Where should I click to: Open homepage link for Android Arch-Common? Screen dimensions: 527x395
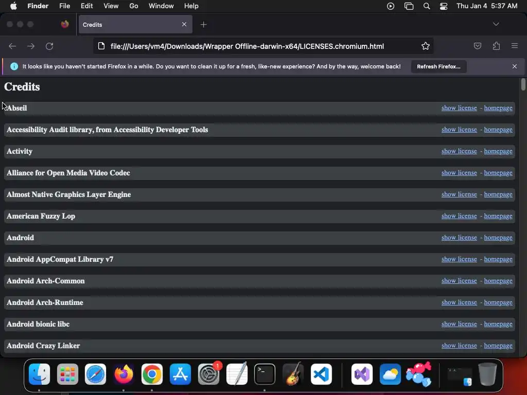[x=498, y=281]
